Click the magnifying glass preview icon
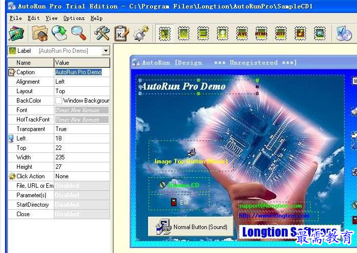Screen dimensions: 357x253 (79, 33)
